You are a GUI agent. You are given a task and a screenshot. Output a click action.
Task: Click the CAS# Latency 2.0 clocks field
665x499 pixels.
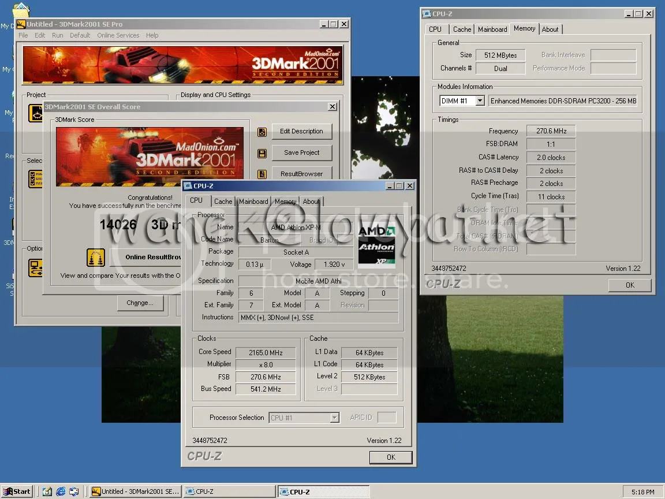pos(551,158)
